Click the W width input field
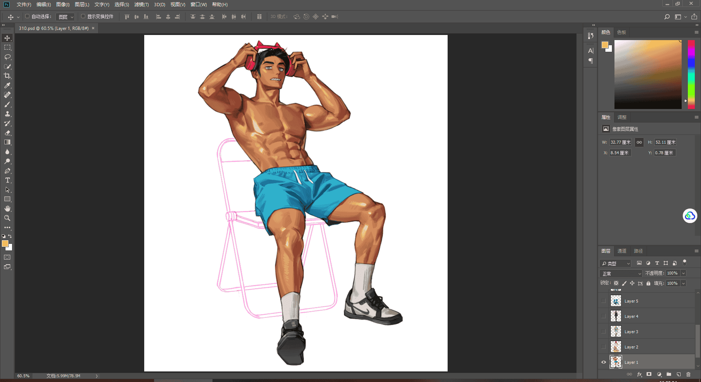The image size is (701, 382). click(x=620, y=142)
